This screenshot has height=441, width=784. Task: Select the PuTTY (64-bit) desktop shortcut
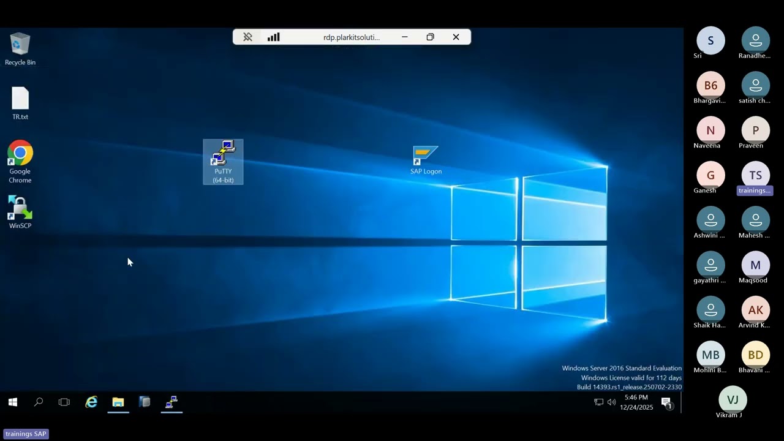[223, 162]
